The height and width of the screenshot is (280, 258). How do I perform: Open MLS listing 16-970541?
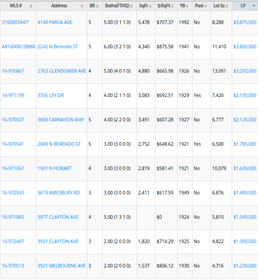tap(13, 144)
